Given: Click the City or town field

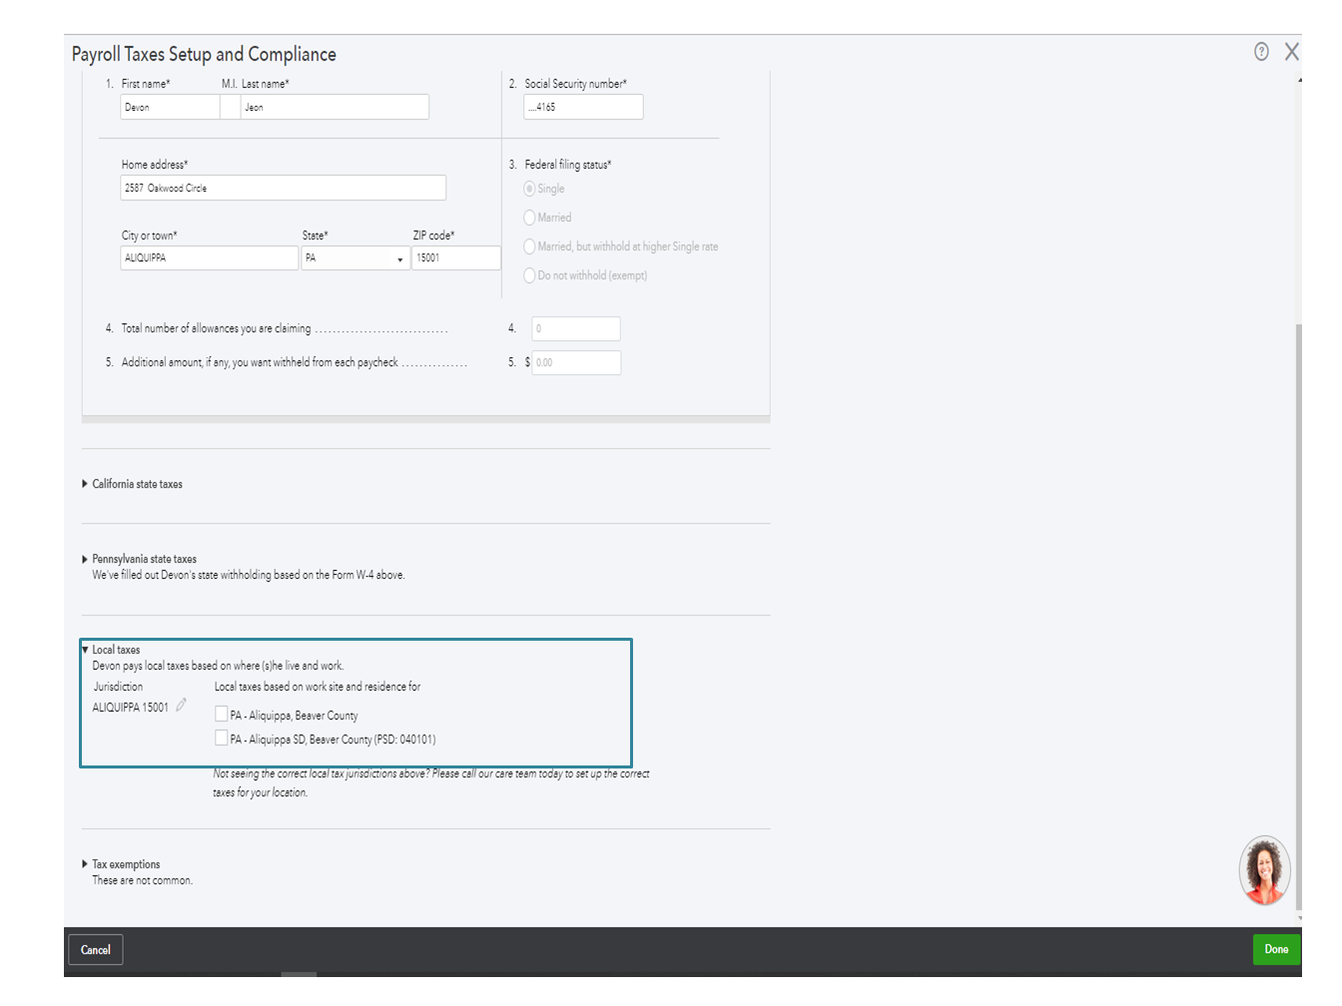Looking at the screenshot, I should point(210,257).
